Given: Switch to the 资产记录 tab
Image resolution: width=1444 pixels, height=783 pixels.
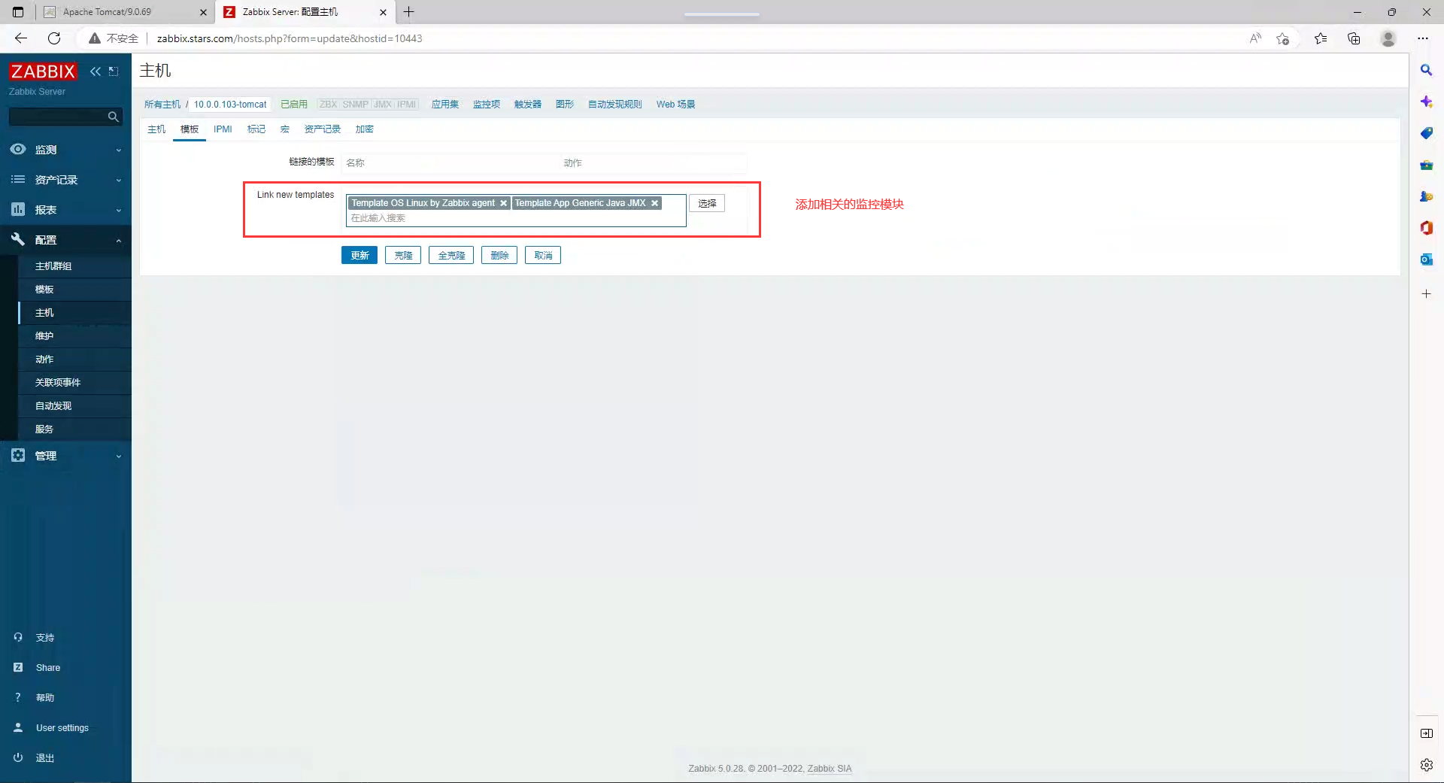Looking at the screenshot, I should click(323, 129).
